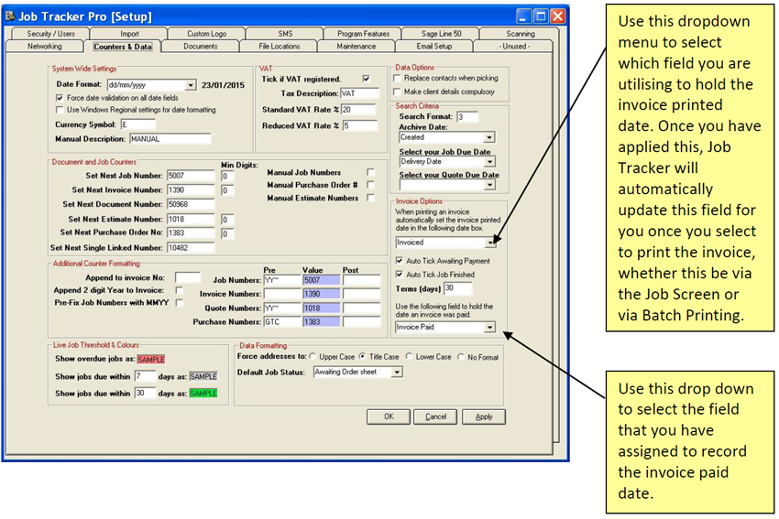
Task: Click the Set Next Estimate Number field
Action: pos(191,220)
